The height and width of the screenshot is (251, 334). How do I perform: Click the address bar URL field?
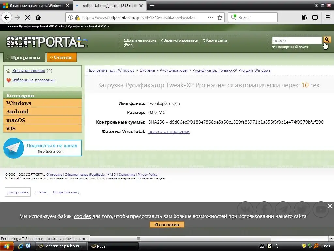[138, 18]
